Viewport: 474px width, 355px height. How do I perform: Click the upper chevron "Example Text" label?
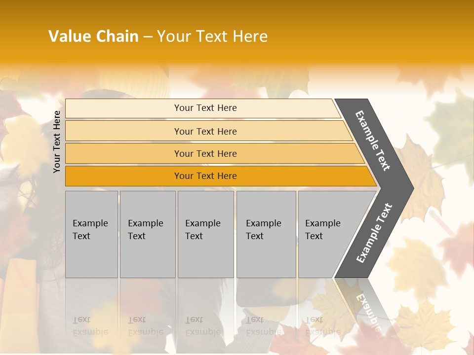[373, 141]
